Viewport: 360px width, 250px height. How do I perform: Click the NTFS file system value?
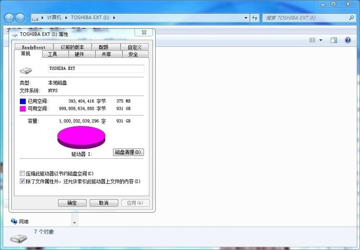pos(53,90)
